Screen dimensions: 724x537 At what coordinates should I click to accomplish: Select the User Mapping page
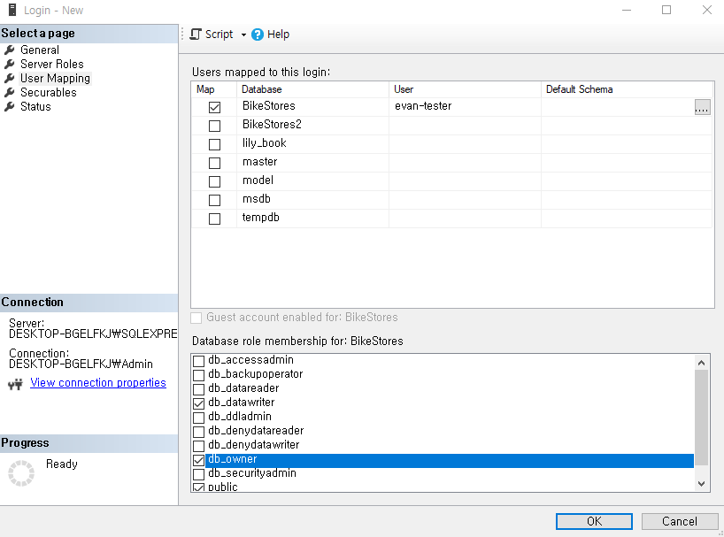pos(55,79)
